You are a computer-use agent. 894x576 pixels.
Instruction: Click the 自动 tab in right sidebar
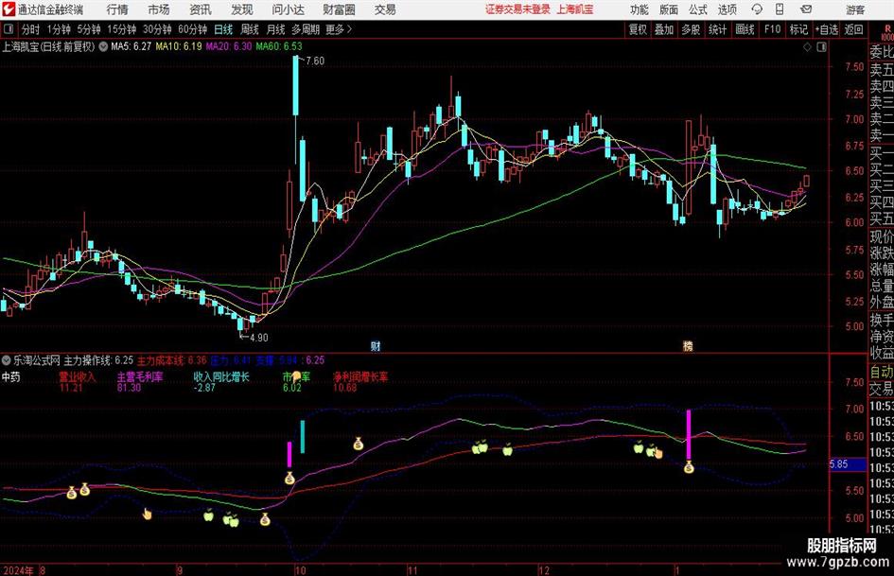(881, 372)
